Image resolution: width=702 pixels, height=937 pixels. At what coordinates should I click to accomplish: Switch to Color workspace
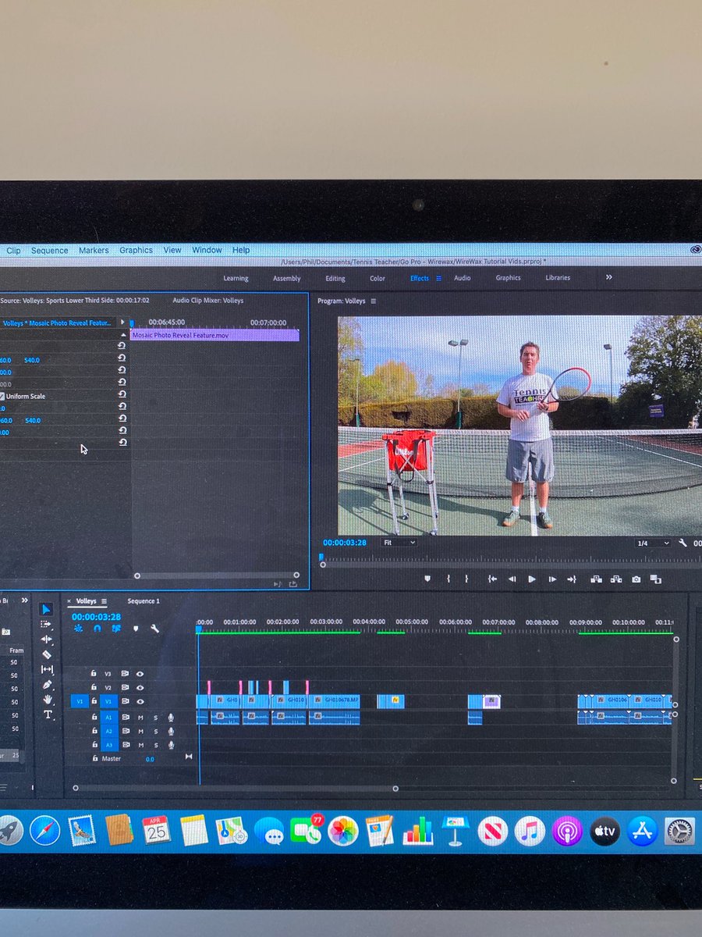[378, 279]
